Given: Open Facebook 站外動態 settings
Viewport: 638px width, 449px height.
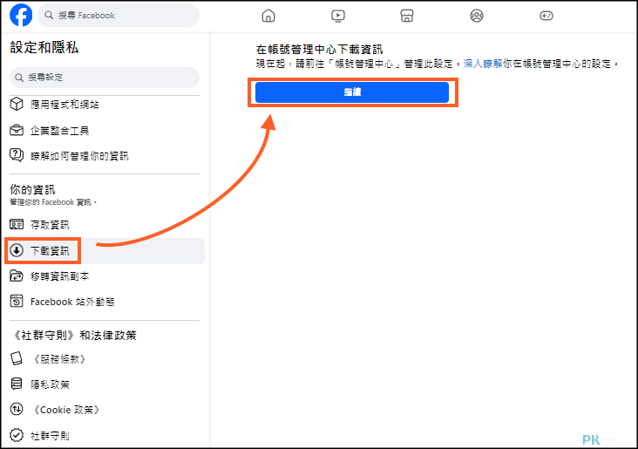Looking at the screenshot, I should (72, 302).
